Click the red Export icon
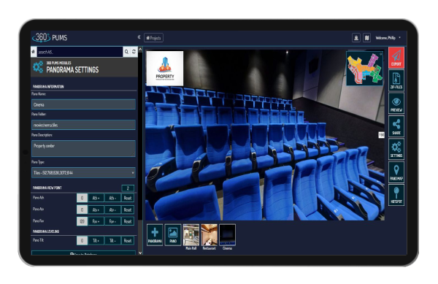Viewport: 438px width, 284px height. 396,58
